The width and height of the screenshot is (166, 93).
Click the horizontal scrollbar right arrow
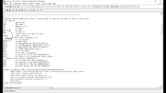160,88
